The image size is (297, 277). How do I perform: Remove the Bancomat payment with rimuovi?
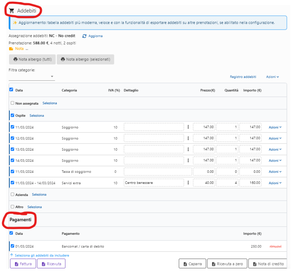click(x=275, y=246)
